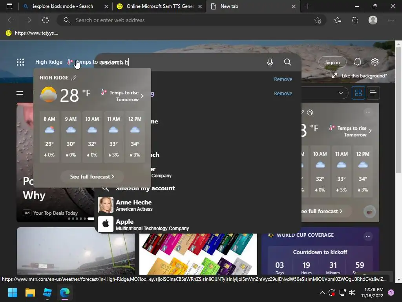
Task: Open the page settings gear icon
Action: [x=375, y=62]
